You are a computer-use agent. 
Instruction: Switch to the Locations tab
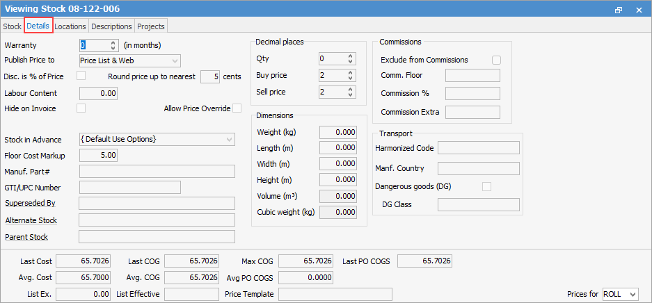(x=70, y=26)
